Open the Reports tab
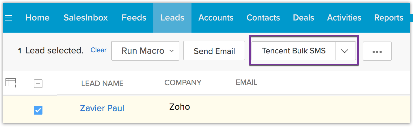Screen dimensions: 413x127 pos(389,18)
